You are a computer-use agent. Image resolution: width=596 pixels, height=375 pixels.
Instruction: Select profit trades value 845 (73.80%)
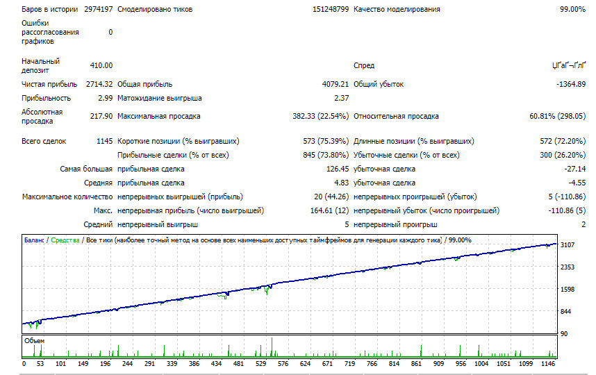coord(326,155)
